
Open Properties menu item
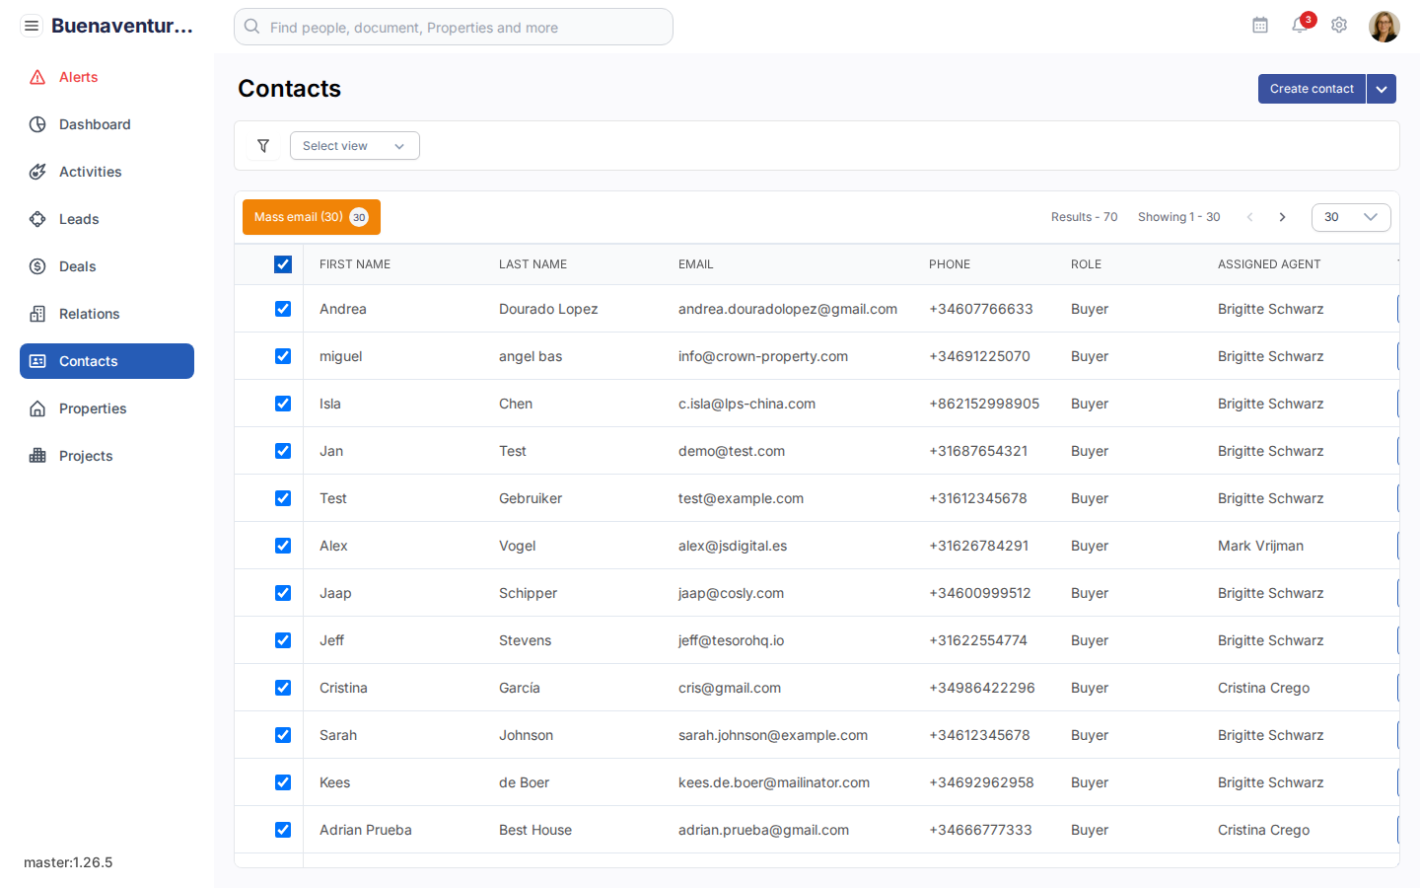(106, 408)
